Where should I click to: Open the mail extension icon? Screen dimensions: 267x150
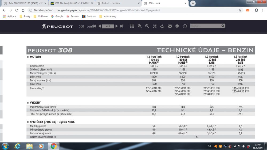pos(248,10)
